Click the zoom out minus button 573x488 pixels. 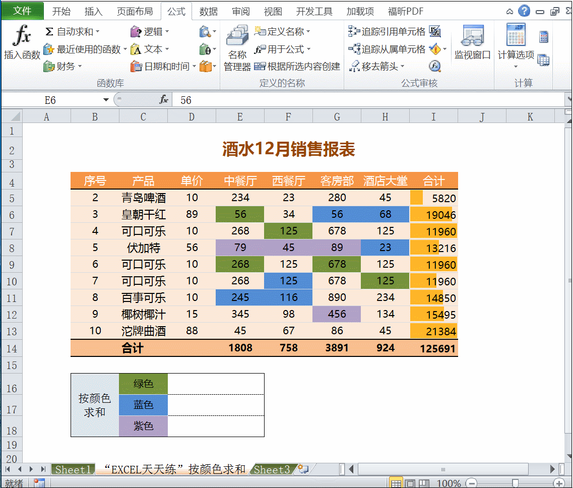click(472, 483)
